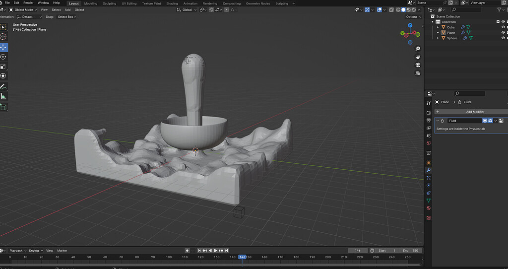
Task: Open the Modifiers properties wrench tab
Action: [x=429, y=170]
